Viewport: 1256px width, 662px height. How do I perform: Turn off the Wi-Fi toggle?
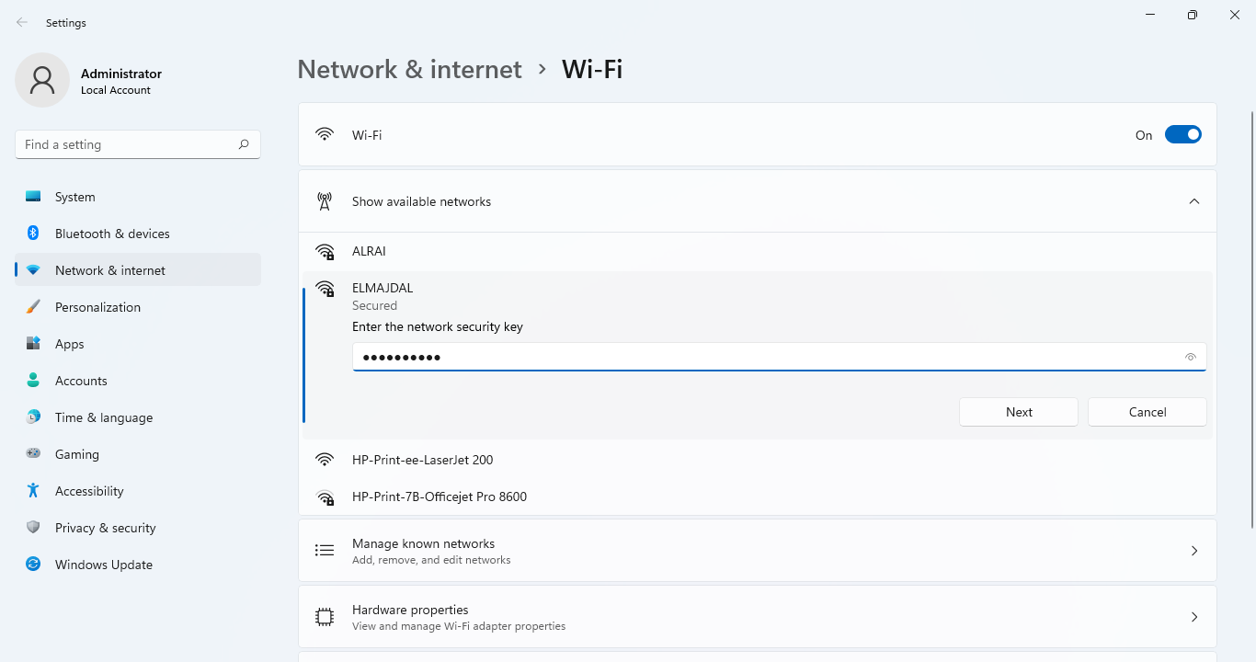pos(1183,133)
